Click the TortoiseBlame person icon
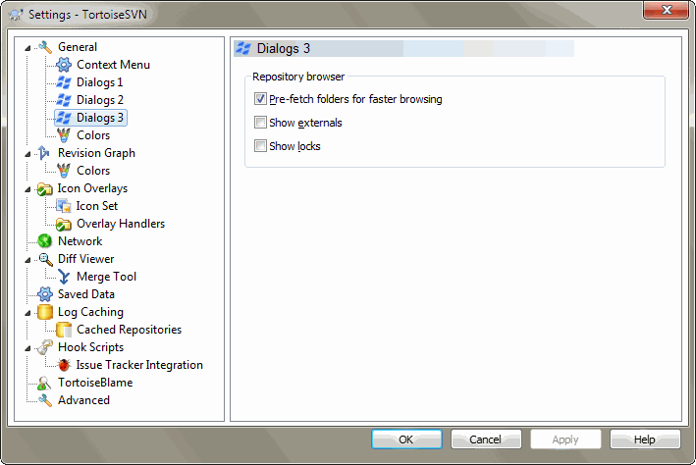 pos(45,383)
